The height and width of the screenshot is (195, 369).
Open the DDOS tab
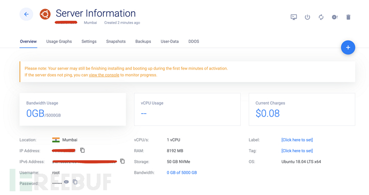click(194, 41)
